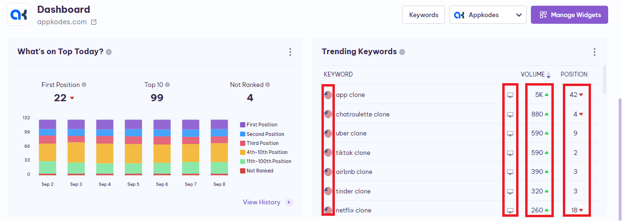The width and height of the screenshot is (622, 221).
Task: Open What's on Top Today options menu
Action: (290, 52)
